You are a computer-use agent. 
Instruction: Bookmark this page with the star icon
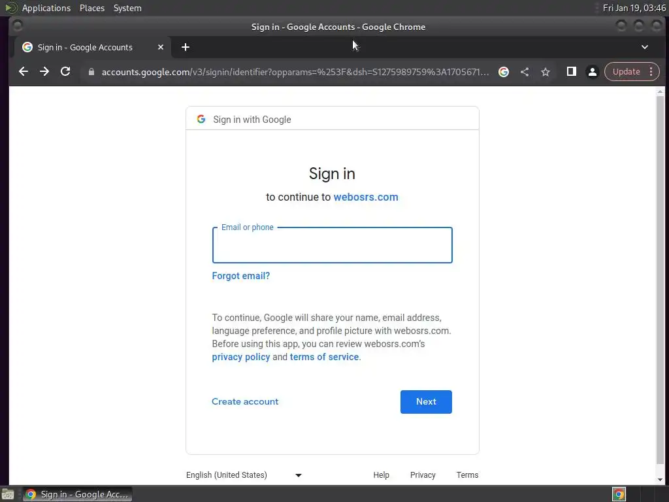point(546,72)
